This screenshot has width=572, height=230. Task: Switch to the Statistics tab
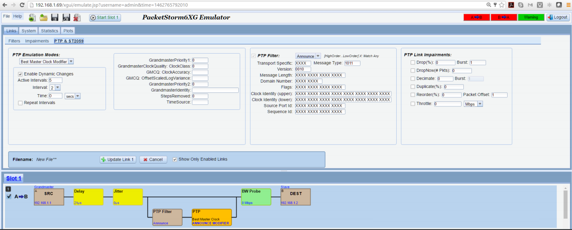(x=50, y=31)
